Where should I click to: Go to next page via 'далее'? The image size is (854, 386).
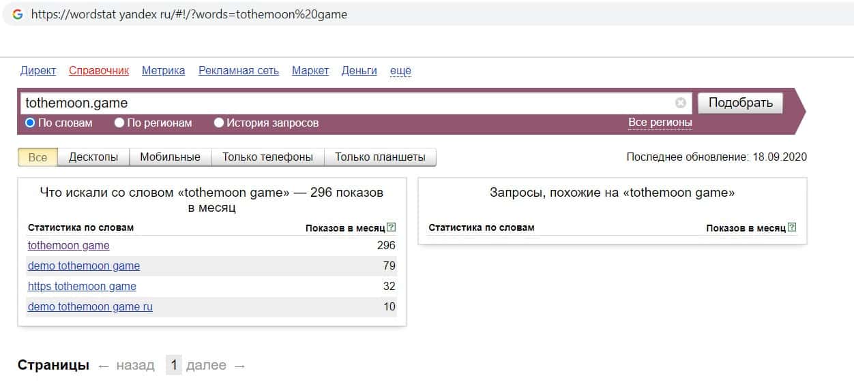pos(206,366)
